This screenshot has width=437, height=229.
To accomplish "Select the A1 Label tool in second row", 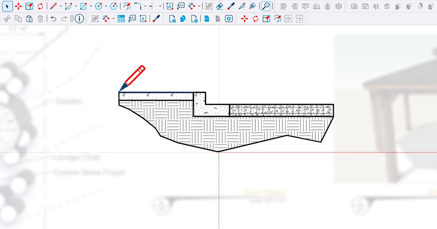I will click(132, 19).
